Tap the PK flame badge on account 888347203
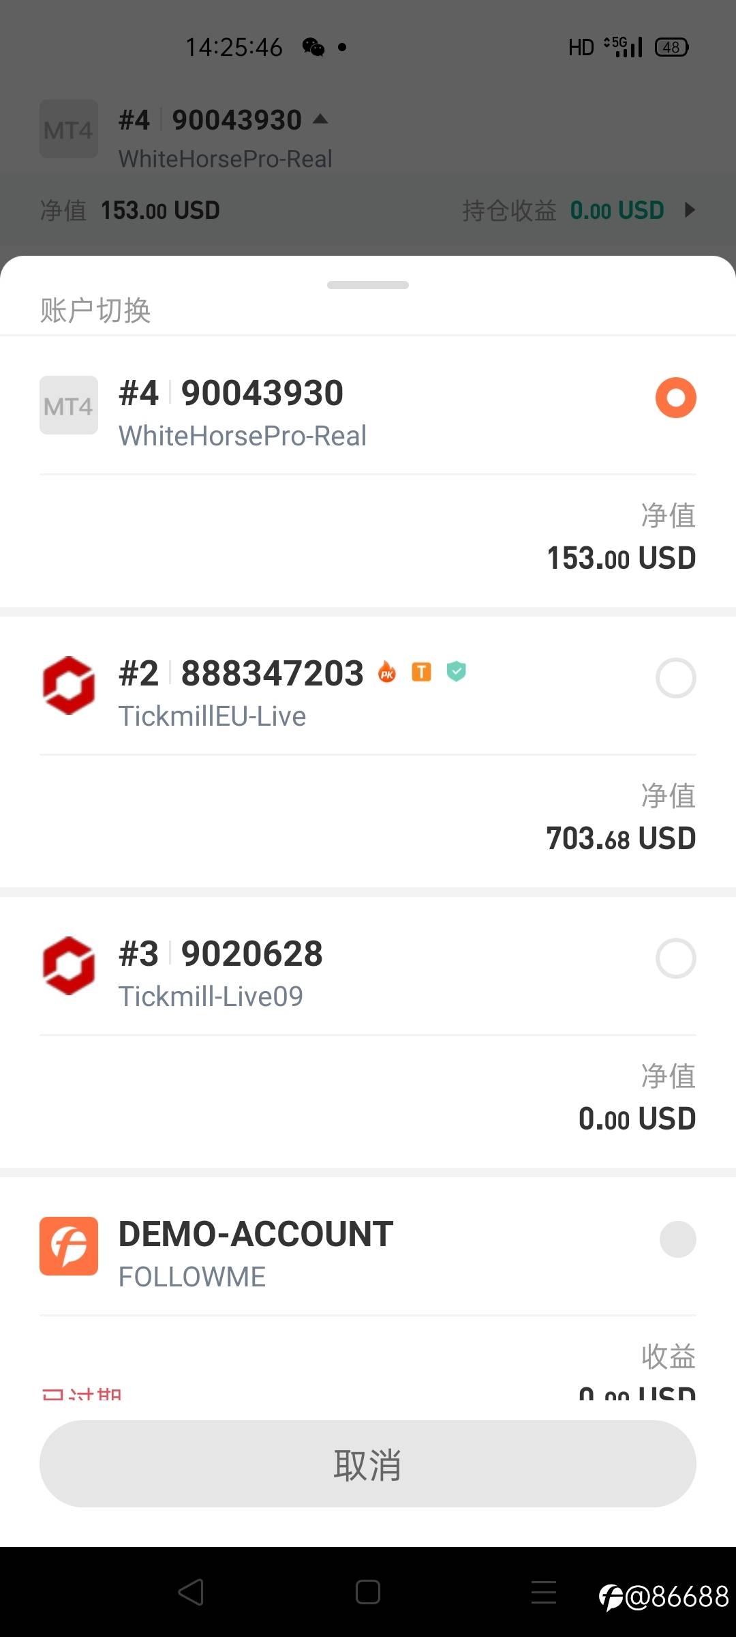The width and height of the screenshot is (736, 1637). click(387, 673)
